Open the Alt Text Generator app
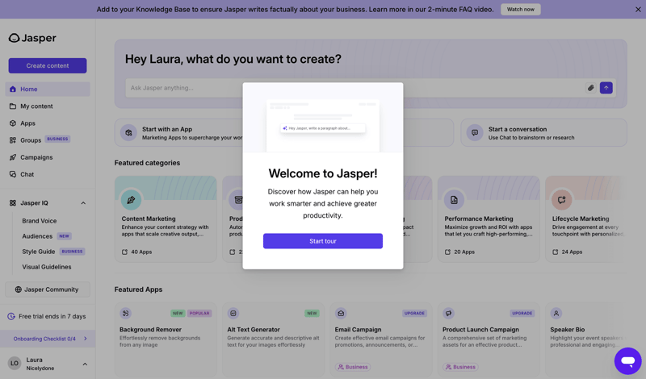 (x=273, y=340)
